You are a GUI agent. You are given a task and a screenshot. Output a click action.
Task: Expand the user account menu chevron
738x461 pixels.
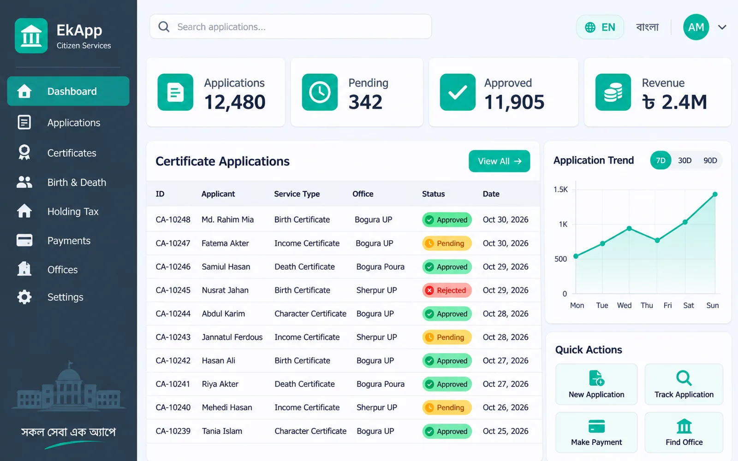(722, 27)
